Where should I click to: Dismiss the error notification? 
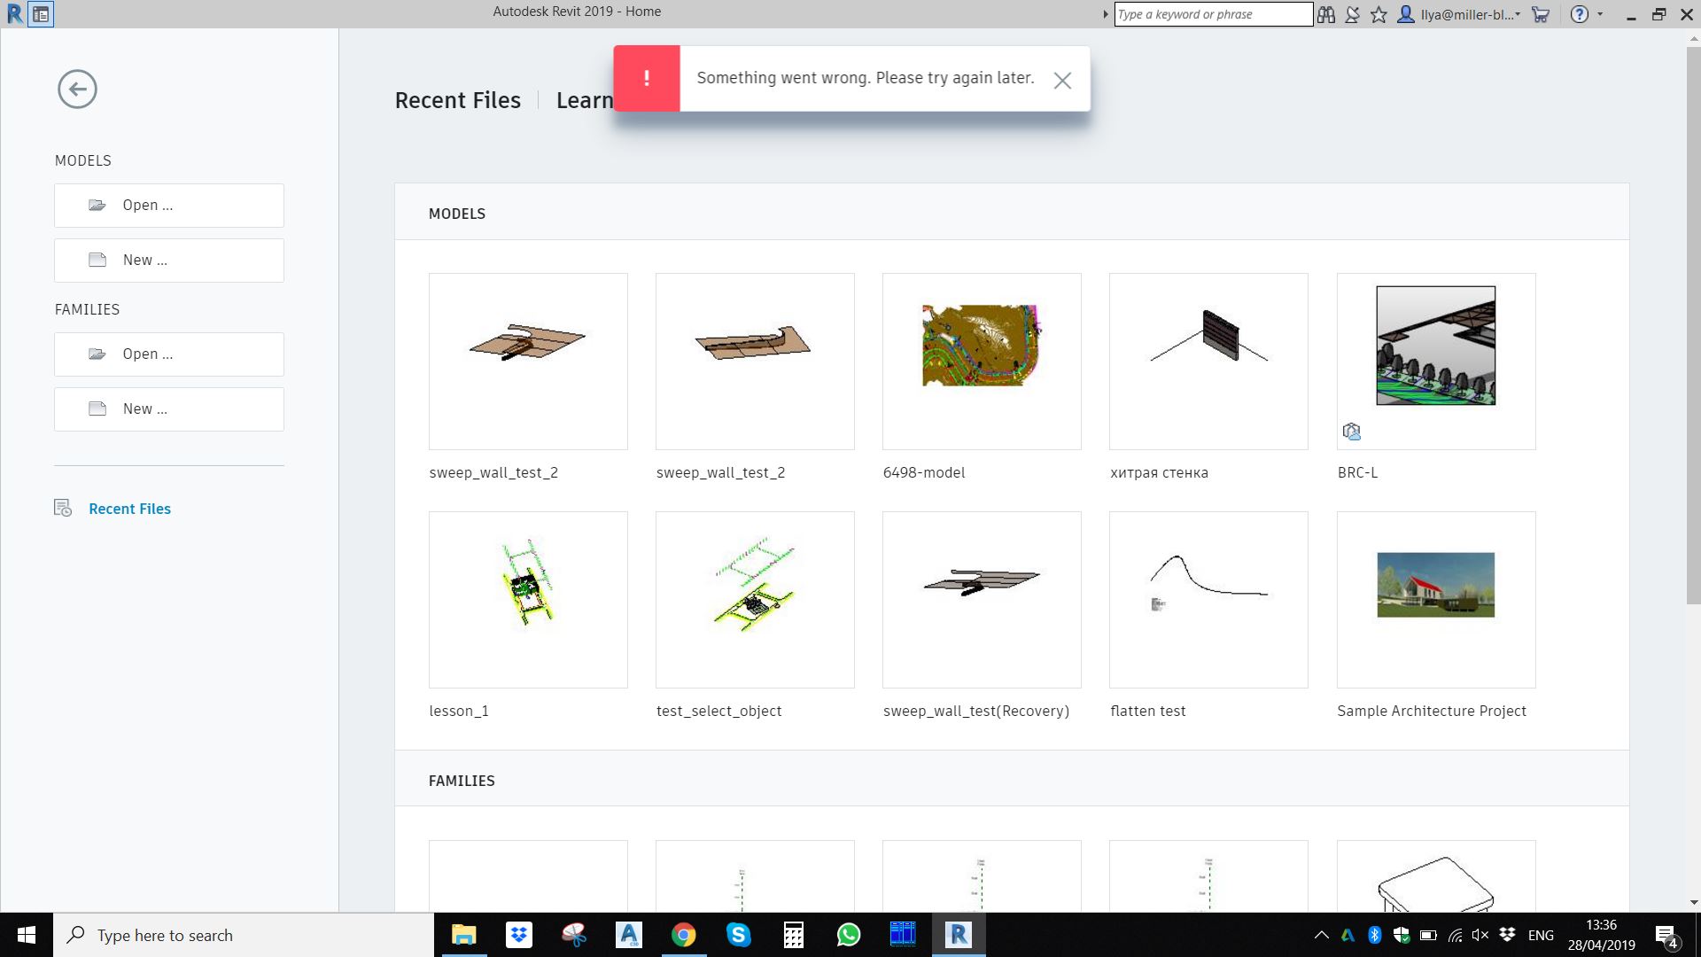pos(1062,81)
